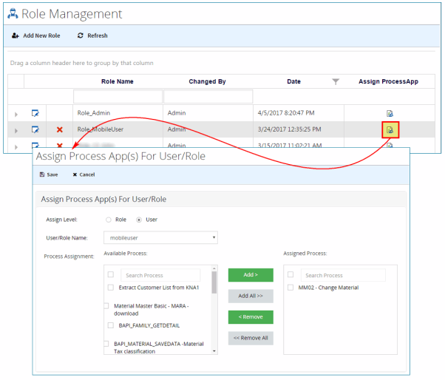Open the User/Role Name dropdown
445x380 pixels.
click(x=160, y=238)
